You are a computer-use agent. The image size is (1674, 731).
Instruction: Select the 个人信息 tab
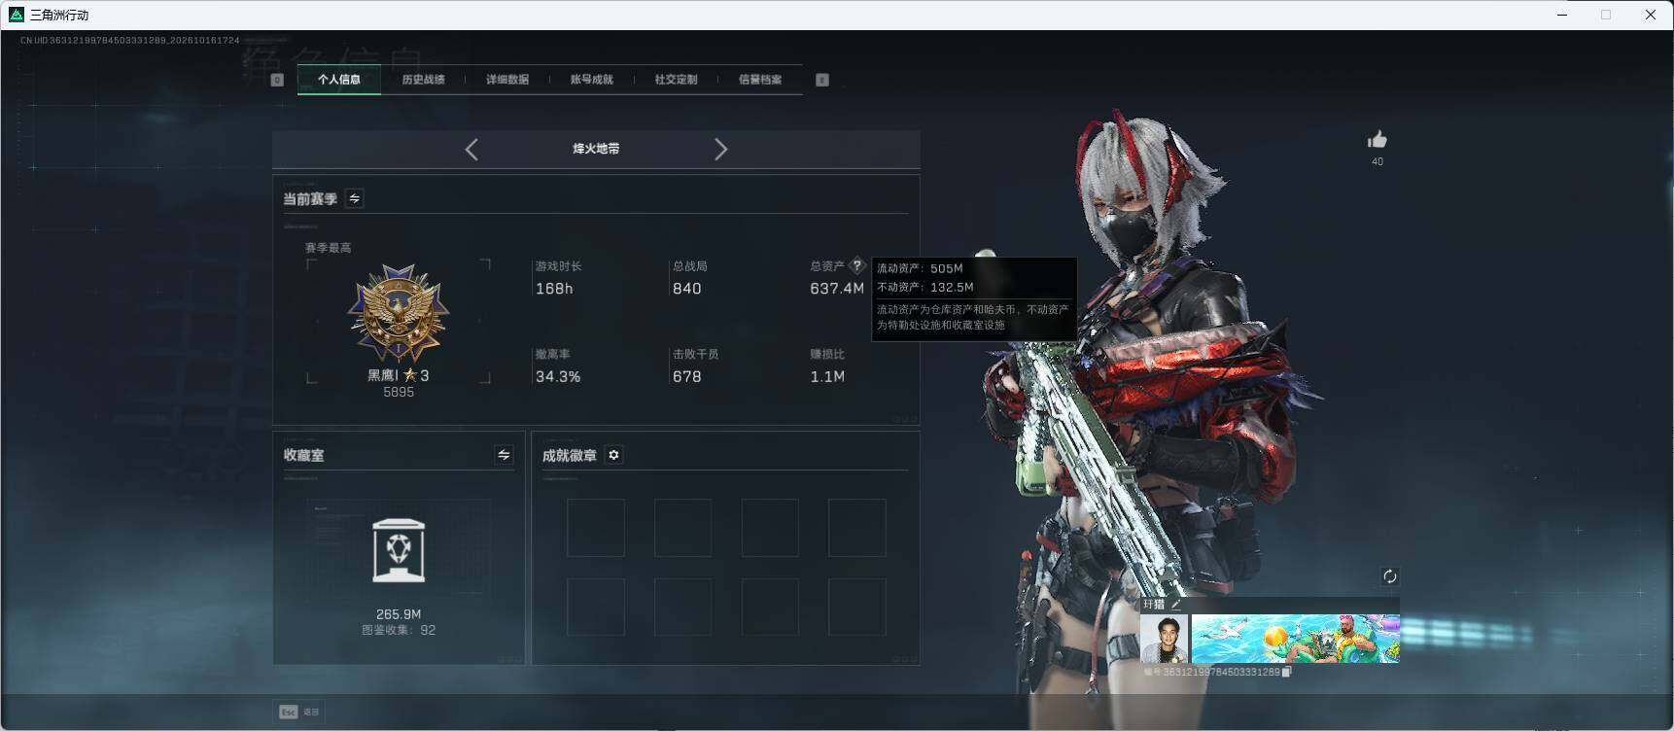point(339,80)
